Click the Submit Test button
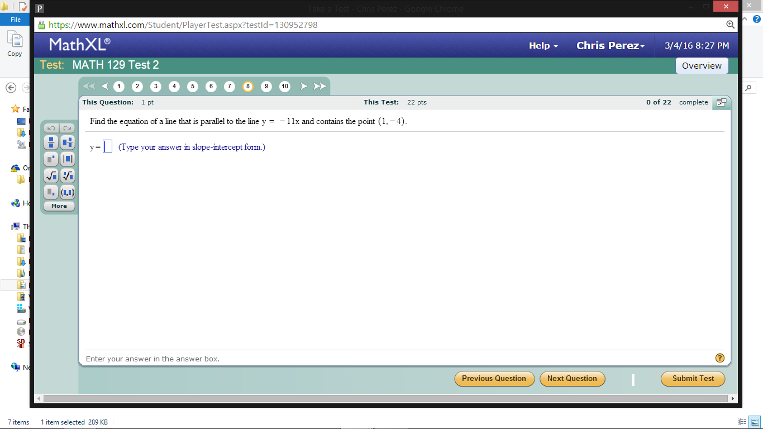 pyautogui.click(x=693, y=379)
